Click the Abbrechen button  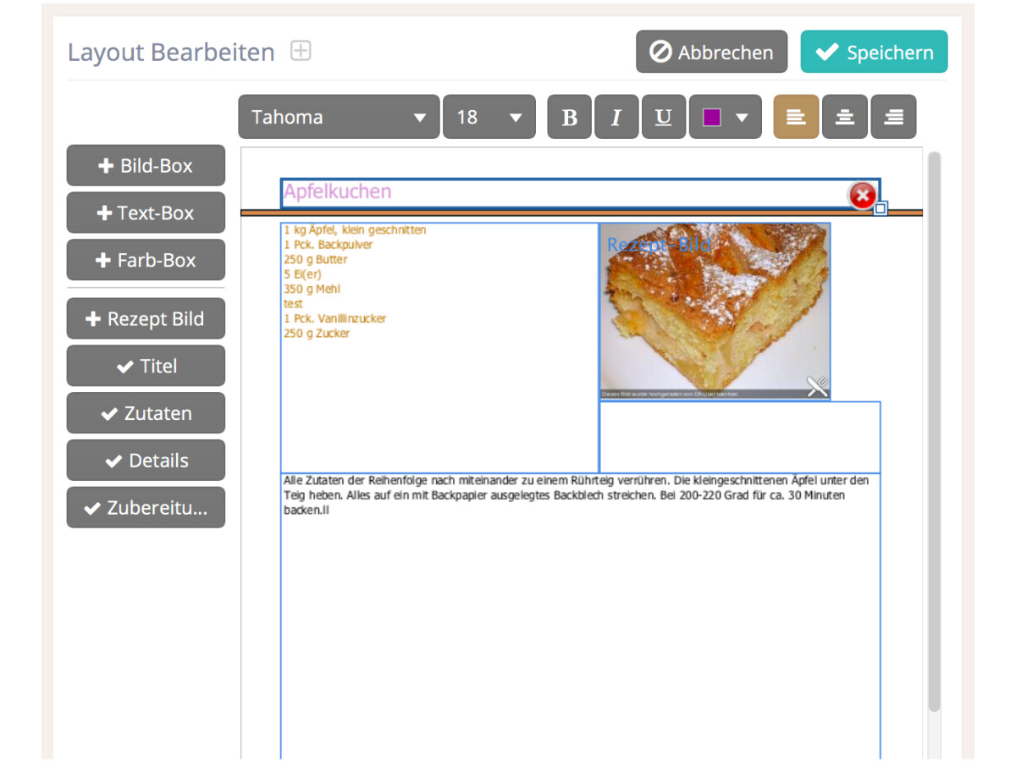(711, 52)
